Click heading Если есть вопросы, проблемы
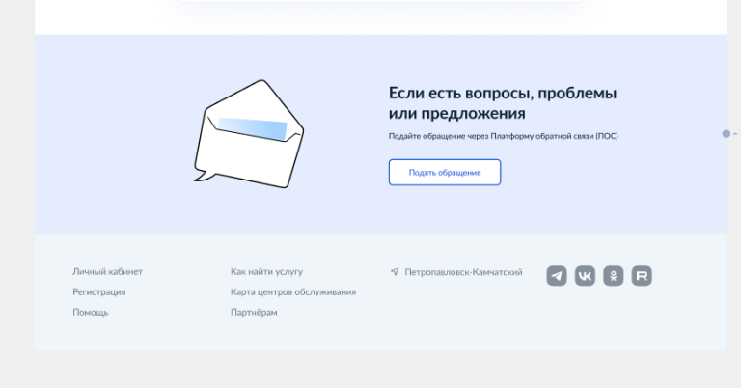The height and width of the screenshot is (388, 741). tap(503, 93)
